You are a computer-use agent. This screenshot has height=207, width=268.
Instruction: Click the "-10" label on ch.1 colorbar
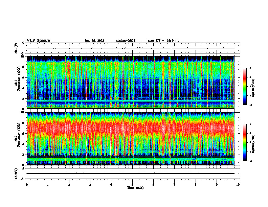[250, 105]
